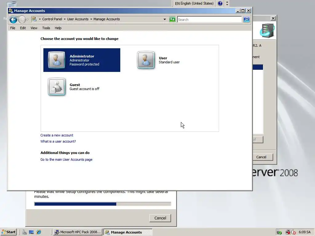315x236 pixels.
Task: Click User Accounts in the breadcrumb
Action: click(78, 19)
